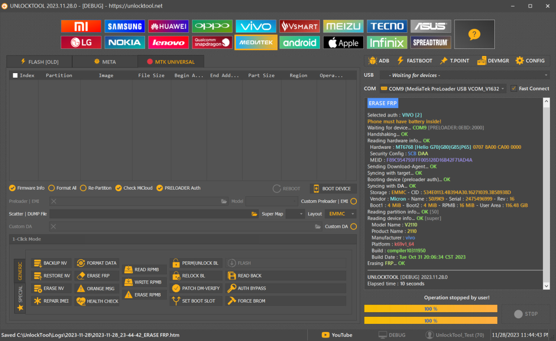Click the PERM|UNLOCK BL button
Screen dimensions: 556x341
(196, 263)
